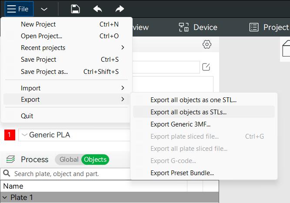The width and height of the screenshot is (290, 203).
Task: Click the Process layers icon
Action: tap(10, 160)
